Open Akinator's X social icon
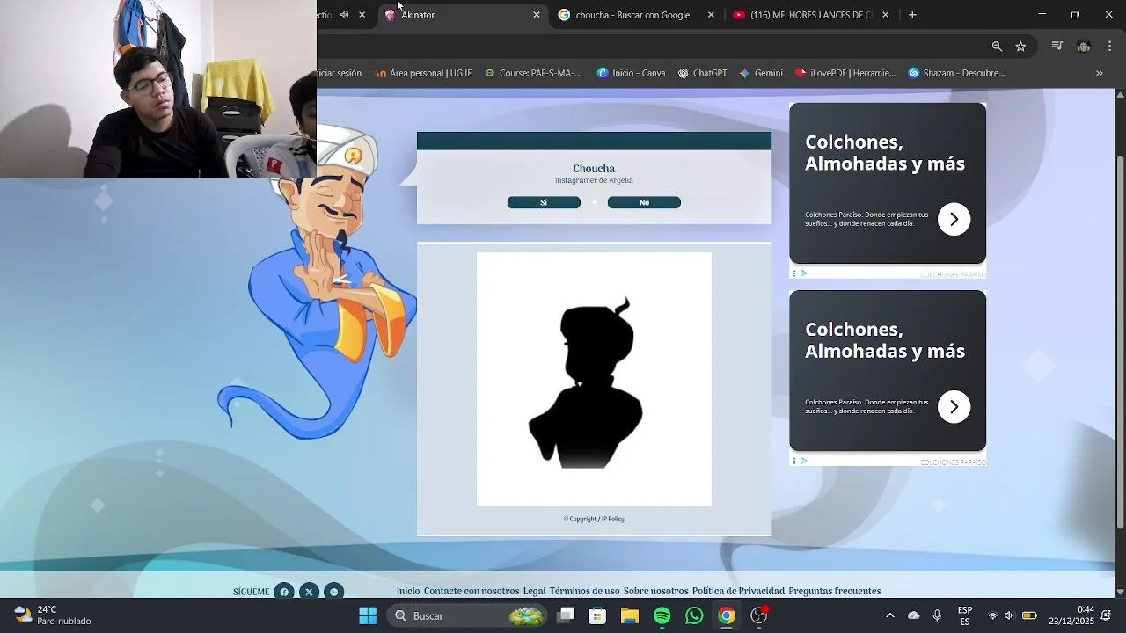This screenshot has width=1126, height=633. [309, 592]
